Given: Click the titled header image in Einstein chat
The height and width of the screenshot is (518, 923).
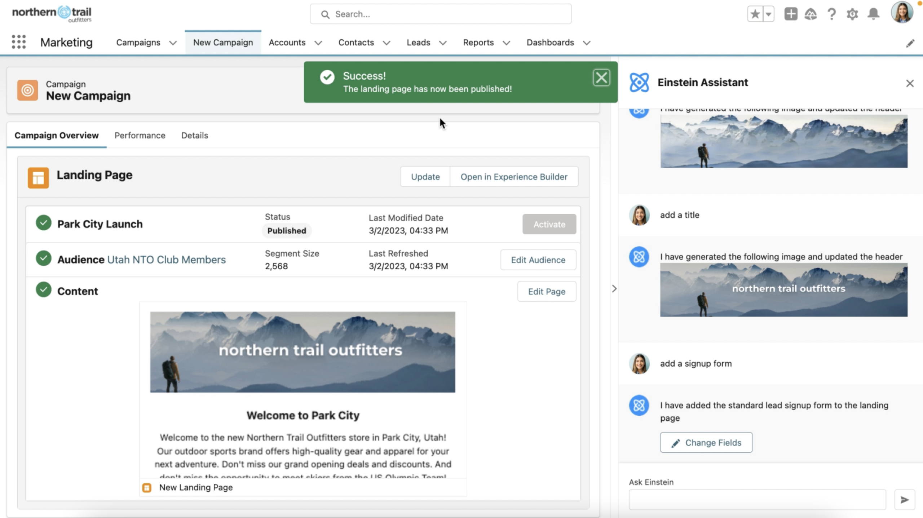Looking at the screenshot, I should (784, 290).
